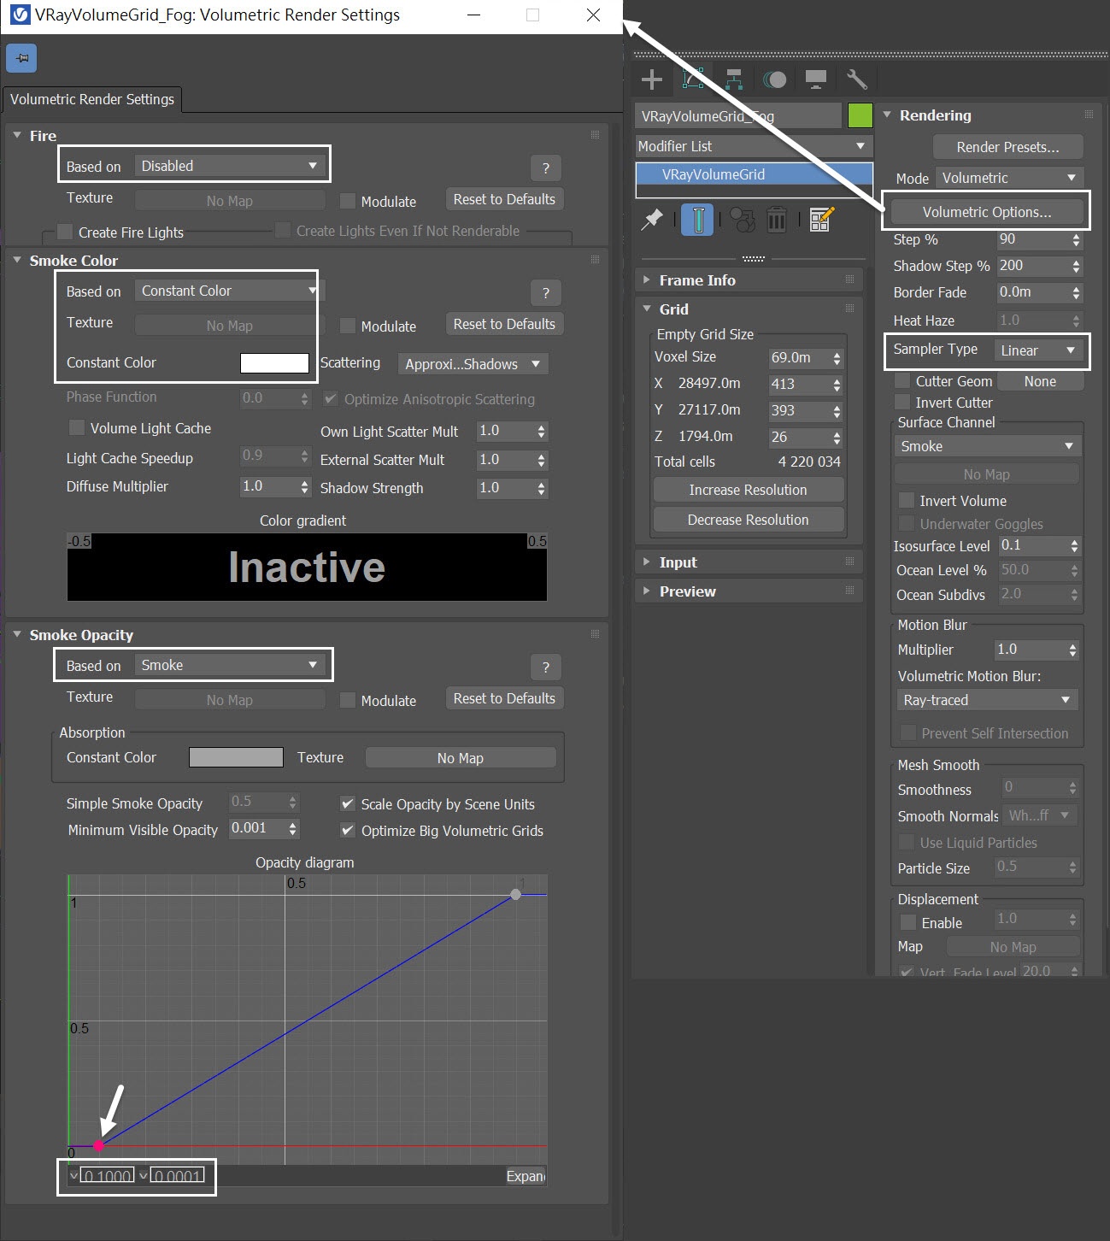Click the Step % value field
This screenshot has height=1241, width=1110.
point(1032,240)
